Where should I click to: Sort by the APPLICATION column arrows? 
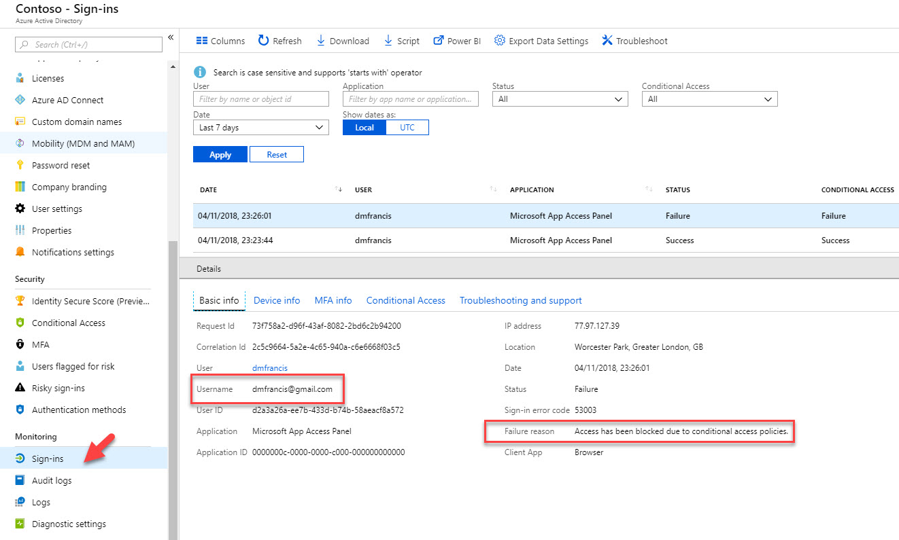(649, 190)
